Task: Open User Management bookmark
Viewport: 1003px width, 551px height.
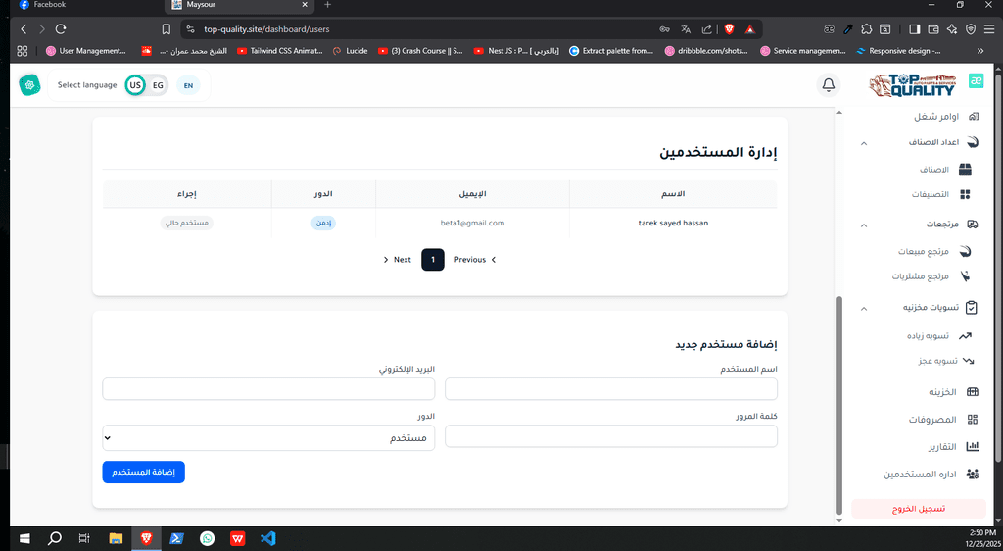Action: (x=86, y=51)
